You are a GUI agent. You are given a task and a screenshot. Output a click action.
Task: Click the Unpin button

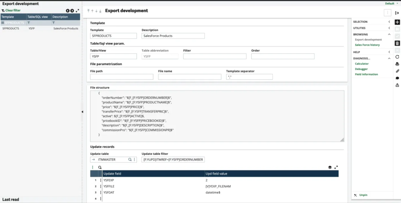pos(361,195)
